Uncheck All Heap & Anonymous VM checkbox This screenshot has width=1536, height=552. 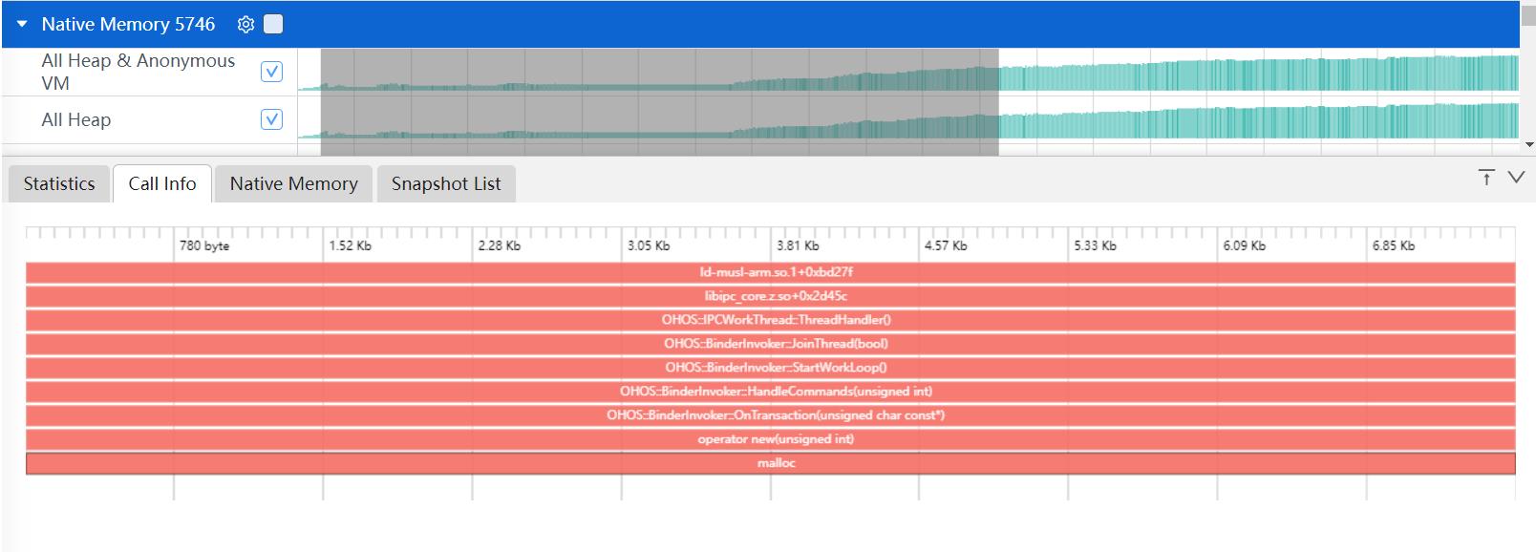click(272, 72)
